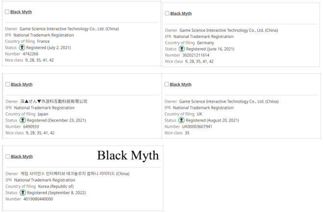Tick the checkbox on the Germany Black Myth card

[x=167, y=13]
